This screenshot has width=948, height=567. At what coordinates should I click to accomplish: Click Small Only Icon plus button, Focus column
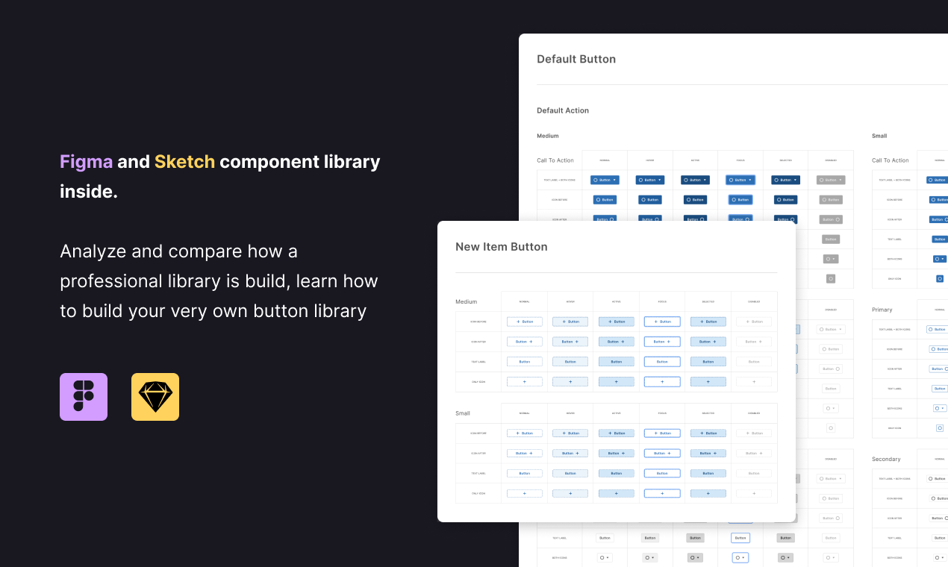[662, 493]
